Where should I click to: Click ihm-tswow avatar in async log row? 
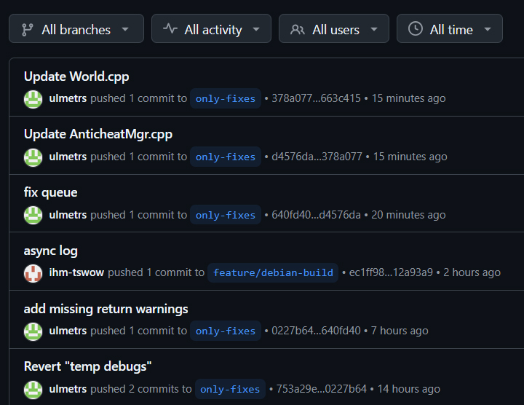[x=33, y=273]
